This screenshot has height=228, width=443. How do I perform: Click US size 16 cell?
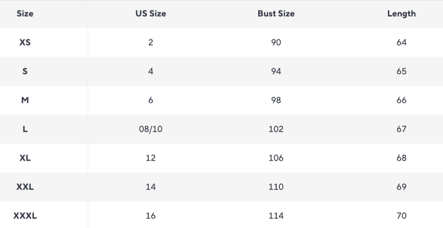151,216
